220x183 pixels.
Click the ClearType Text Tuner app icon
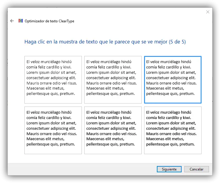[x=21, y=21]
